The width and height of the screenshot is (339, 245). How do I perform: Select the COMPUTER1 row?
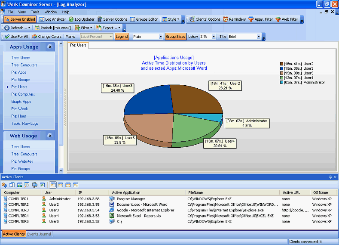pyautogui.click(x=168, y=199)
